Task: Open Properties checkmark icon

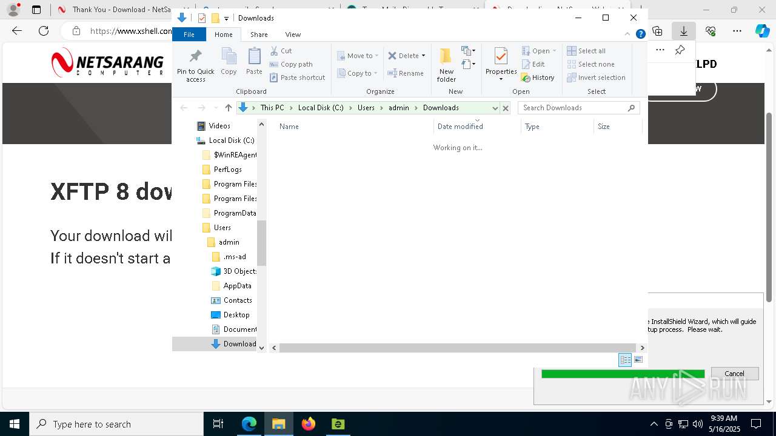Action: (x=501, y=56)
